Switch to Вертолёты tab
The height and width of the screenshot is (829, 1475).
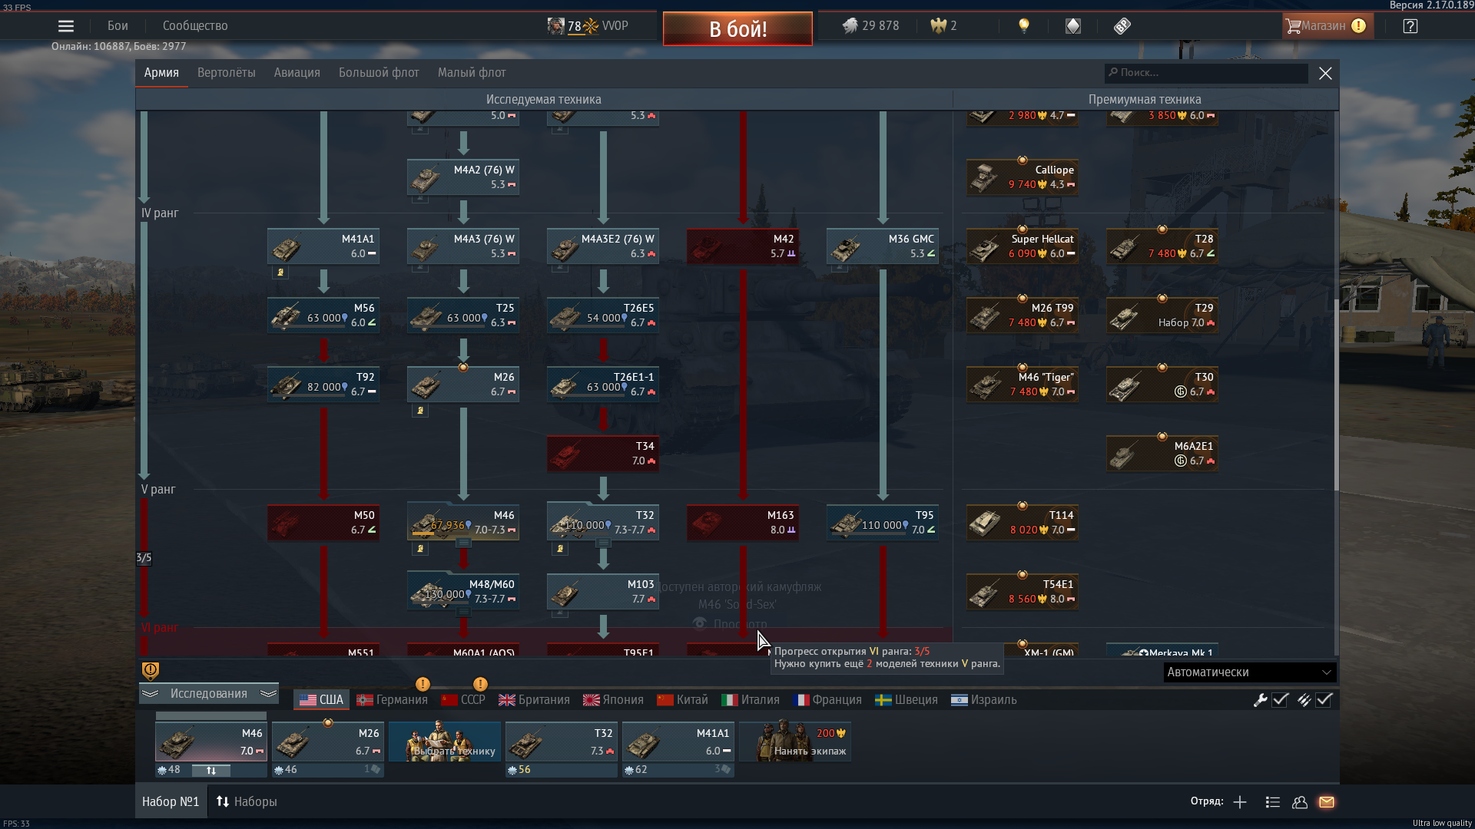[x=227, y=73]
